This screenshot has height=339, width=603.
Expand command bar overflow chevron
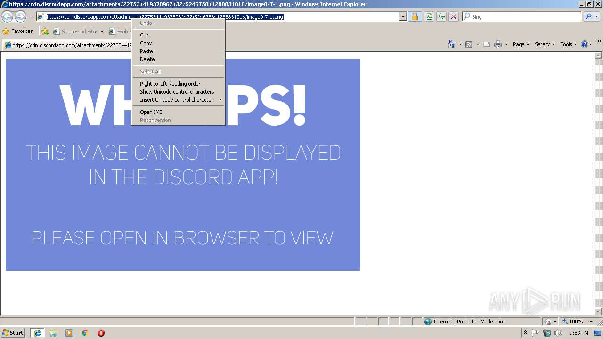tap(599, 42)
